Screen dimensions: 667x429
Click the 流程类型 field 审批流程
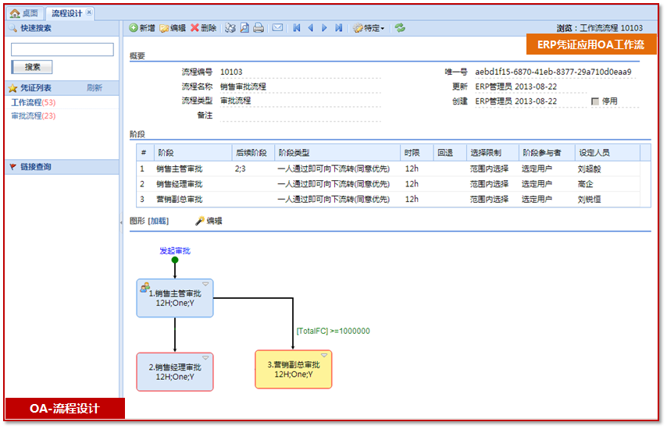coord(300,101)
